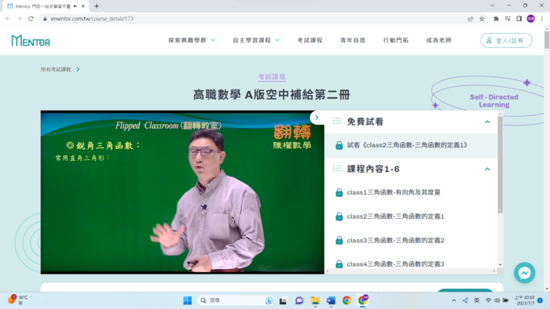The image size is (550, 309).
Task: Click the address bar URL
Action: 92,19
